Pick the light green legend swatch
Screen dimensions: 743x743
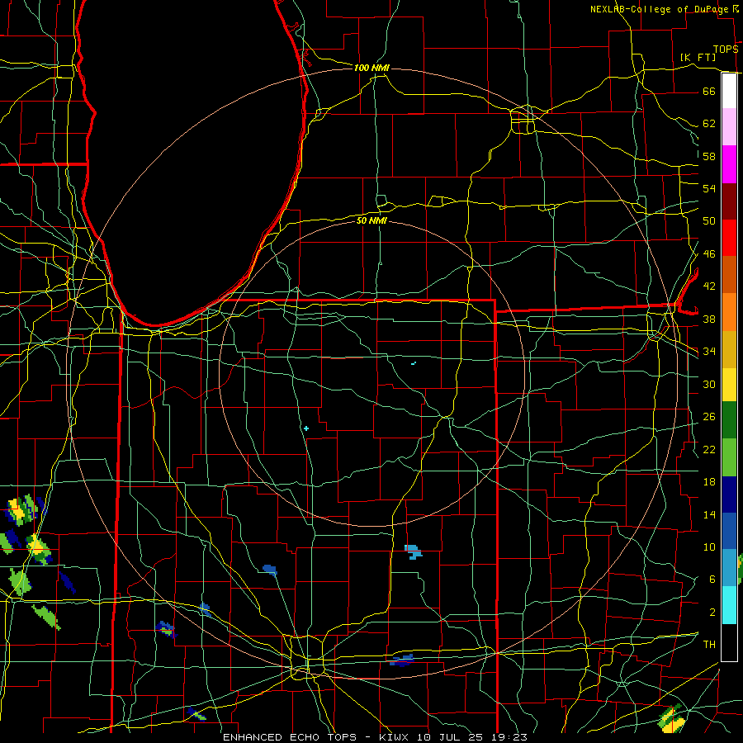(729, 457)
